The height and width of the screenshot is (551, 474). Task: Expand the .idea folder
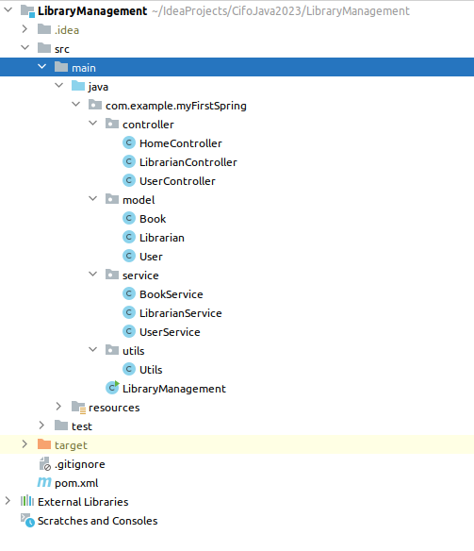tap(25, 29)
